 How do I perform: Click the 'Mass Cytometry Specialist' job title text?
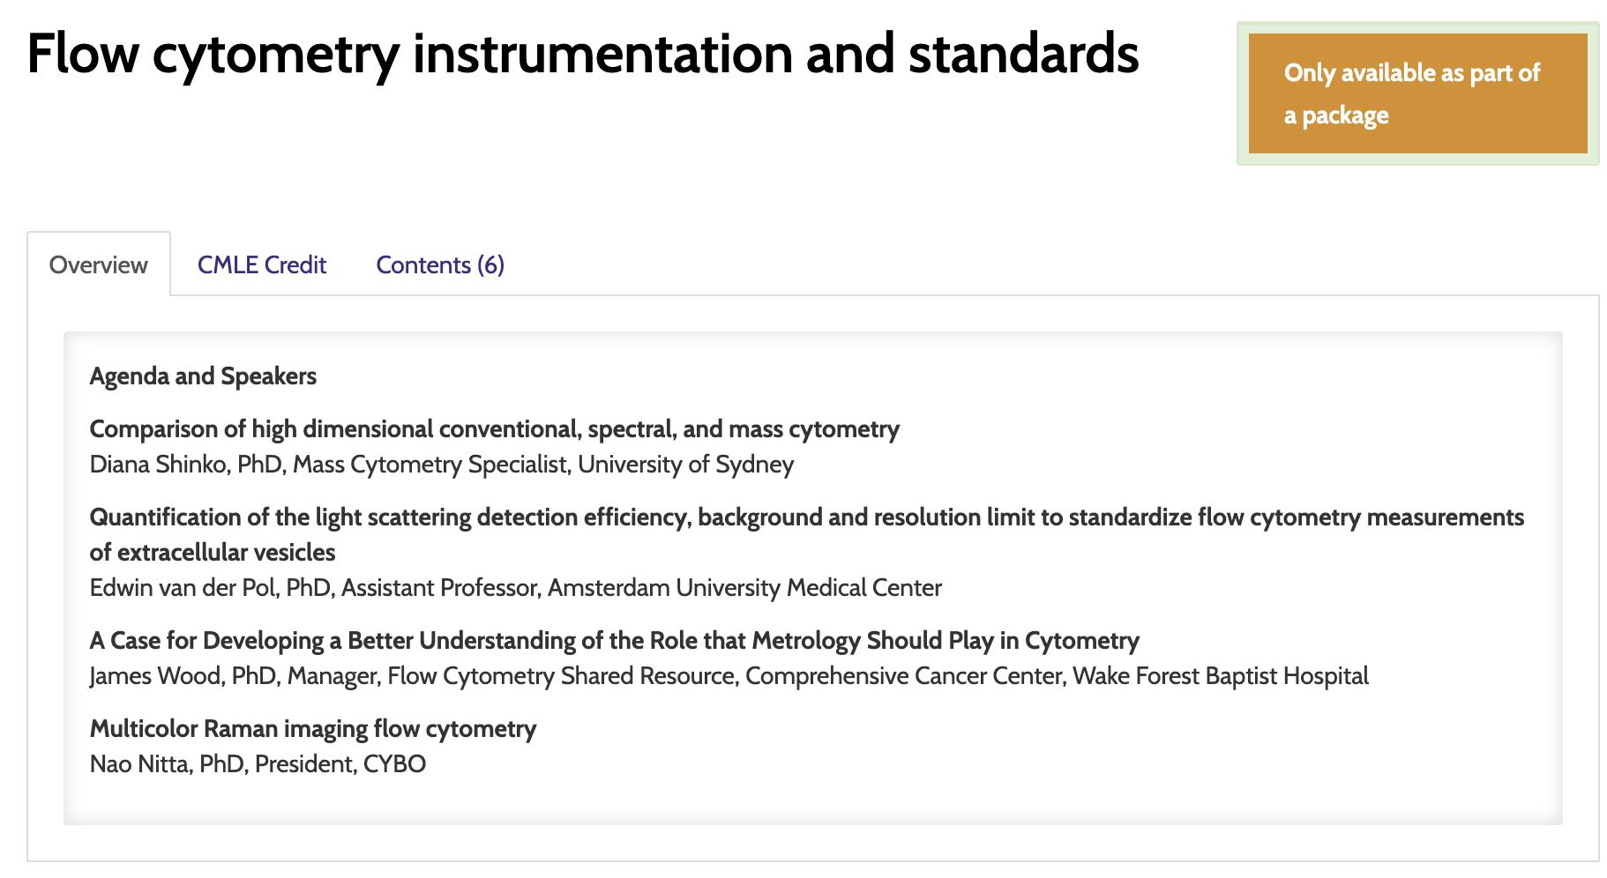tap(430, 465)
